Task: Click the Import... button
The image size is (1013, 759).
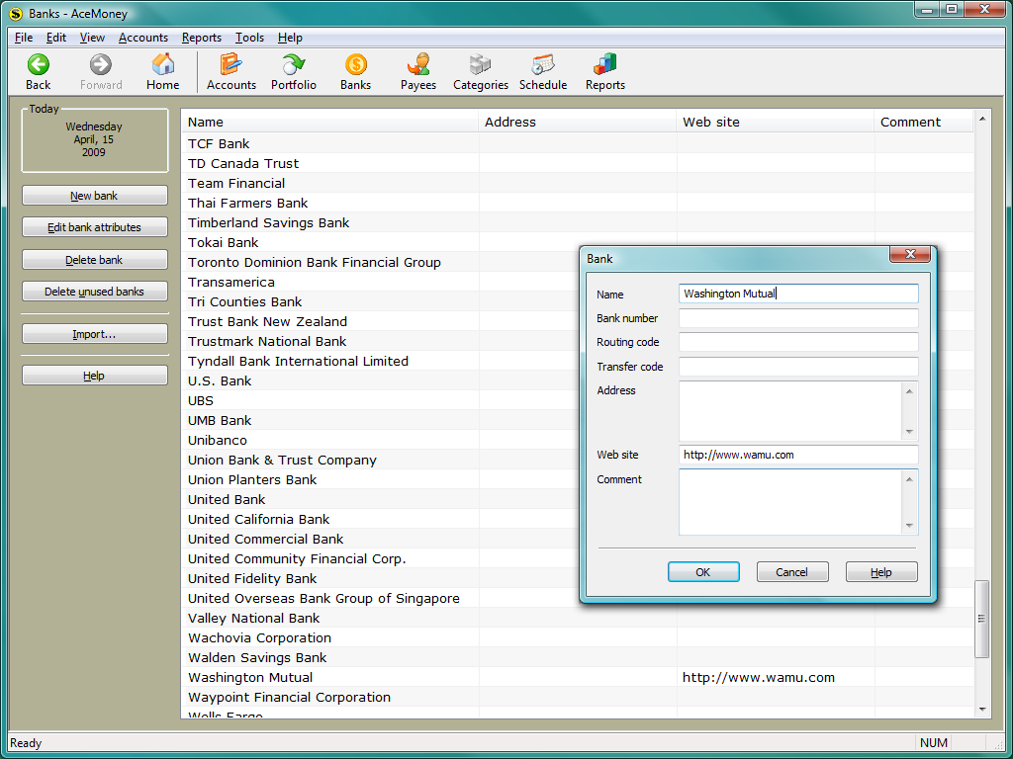Action: pos(95,334)
